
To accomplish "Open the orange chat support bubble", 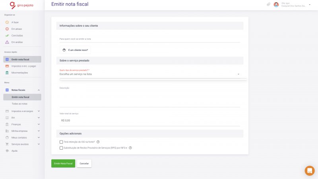I will (310, 171).
